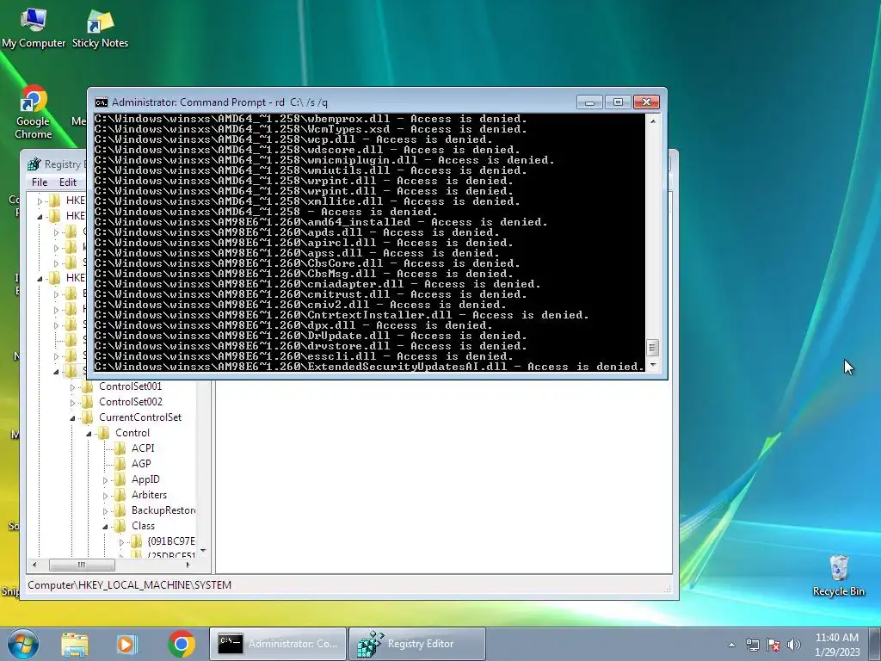Open Sticky Notes desktop shortcut
The width and height of the screenshot is (881, 661).
(x=100, y=28)
